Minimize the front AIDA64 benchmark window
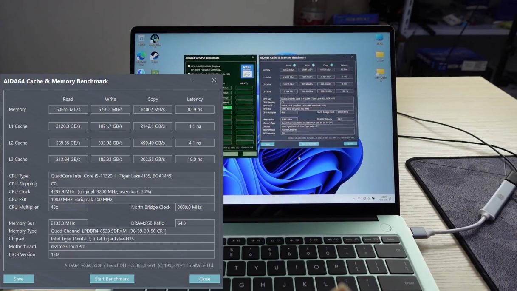The image size is (517, 291). (x=195, y=80)
